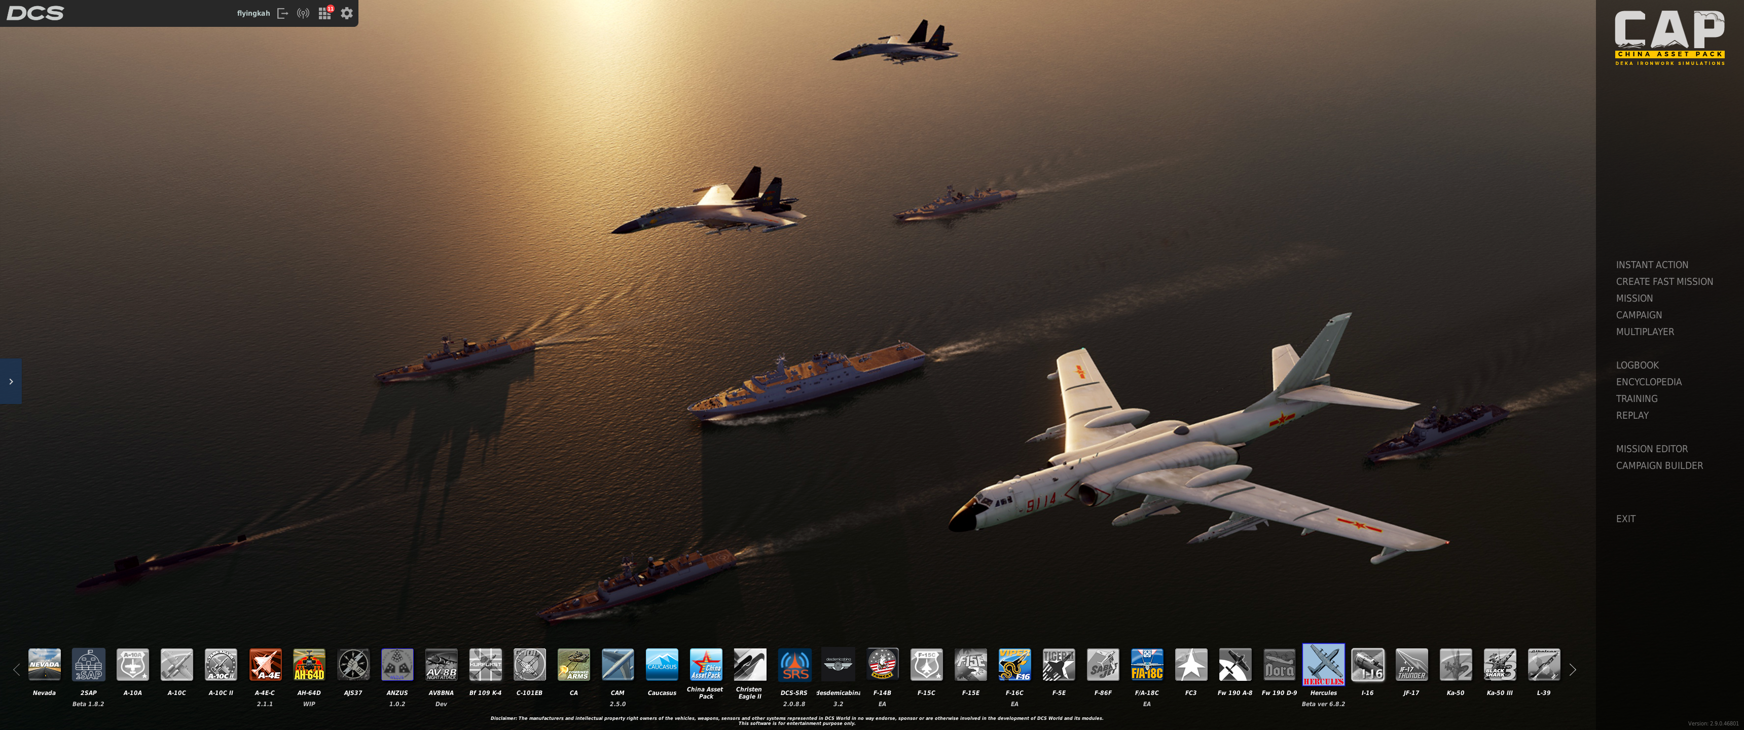Select the Caucasus terrain icon
The height and width of the screenshot is (730, 1744).
(x=662, y=664)
